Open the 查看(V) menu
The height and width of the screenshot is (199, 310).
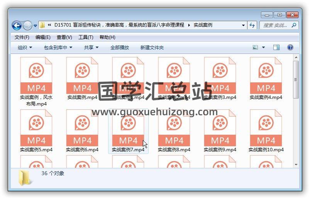coord(64,37)
